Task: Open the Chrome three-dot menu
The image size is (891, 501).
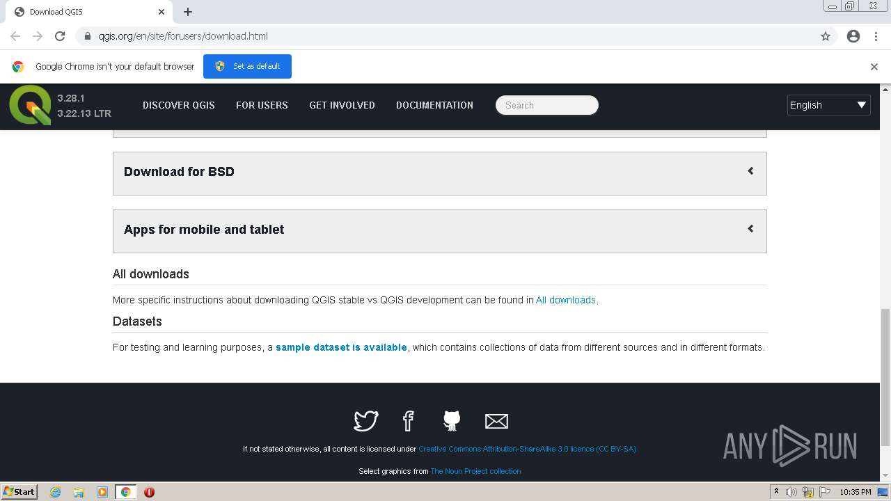Action: pyautogui.click(x=876, y=36)
